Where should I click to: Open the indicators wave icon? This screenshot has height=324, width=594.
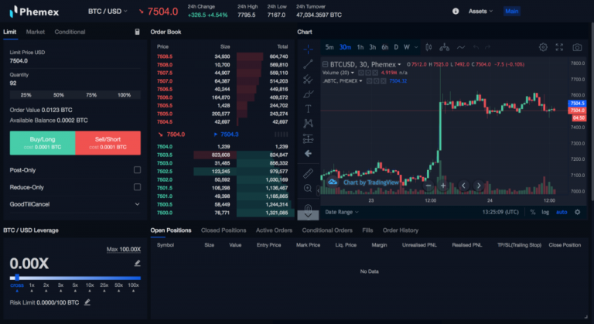coord(461,47)
